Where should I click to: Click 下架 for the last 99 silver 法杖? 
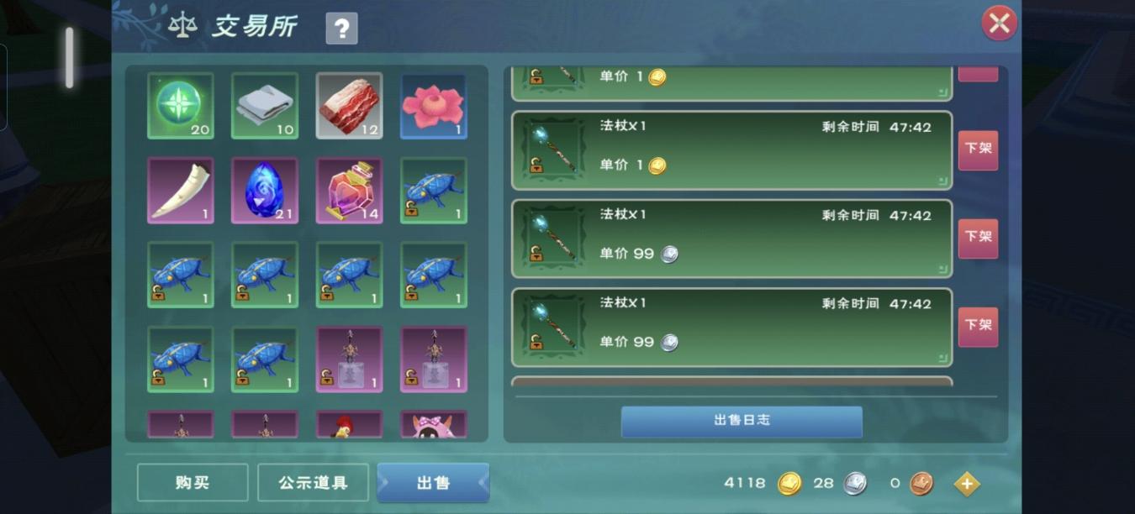tap(978, 326)
